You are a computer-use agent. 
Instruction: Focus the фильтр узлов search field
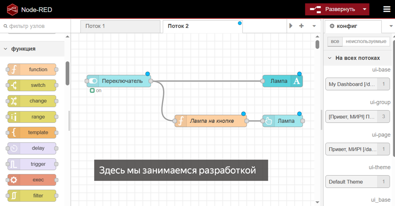pos(35,26)
